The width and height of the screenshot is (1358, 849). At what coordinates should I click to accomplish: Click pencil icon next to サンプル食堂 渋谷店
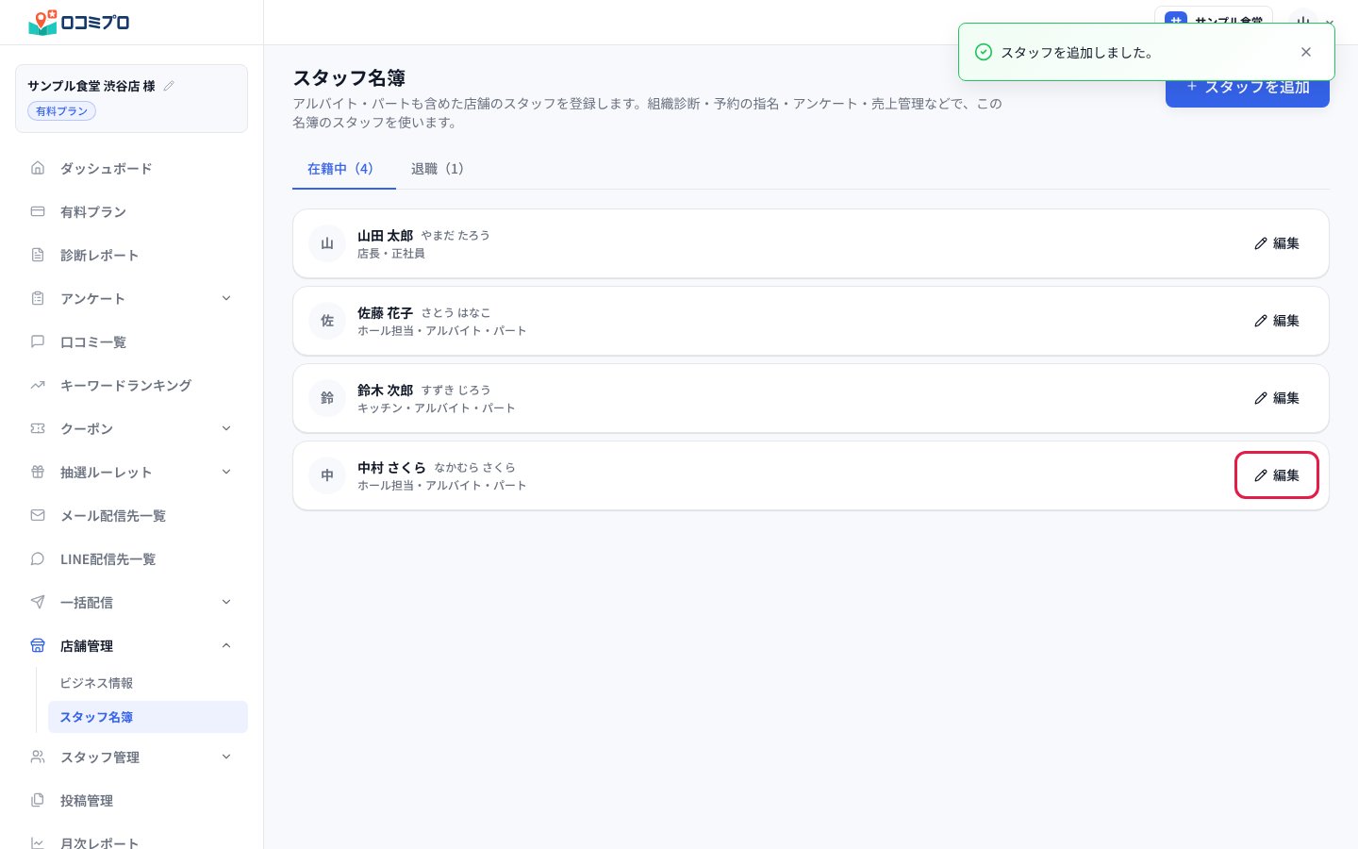tap(169, 86)
